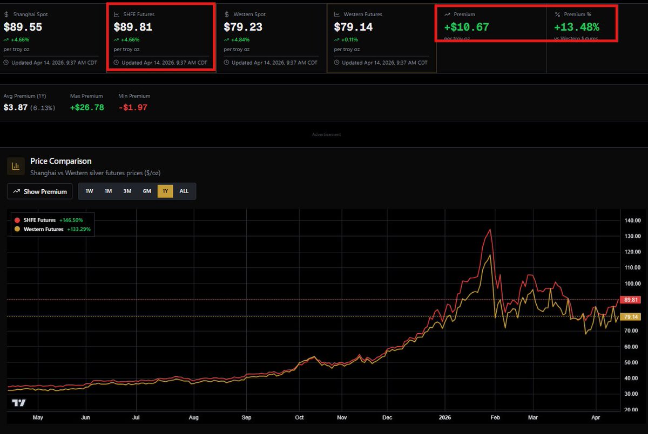
Task: Click the Min Premium -$1.97 value
Action: 133,107
